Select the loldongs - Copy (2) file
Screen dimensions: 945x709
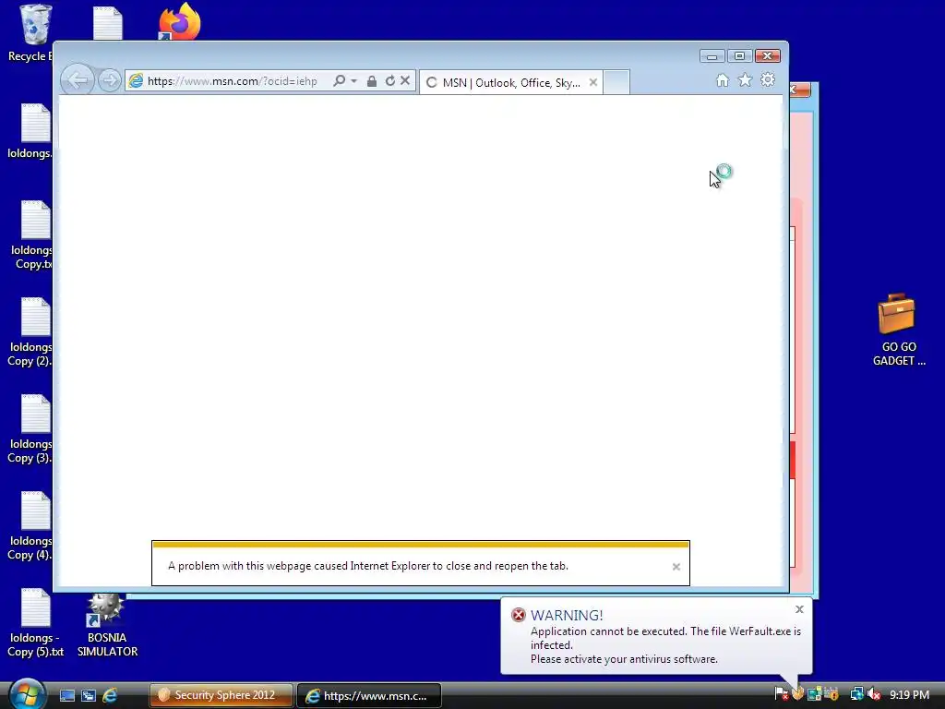(x=30, y=332)
